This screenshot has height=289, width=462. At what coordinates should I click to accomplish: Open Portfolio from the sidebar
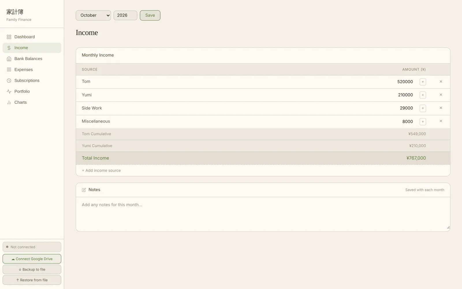point(32,92)
